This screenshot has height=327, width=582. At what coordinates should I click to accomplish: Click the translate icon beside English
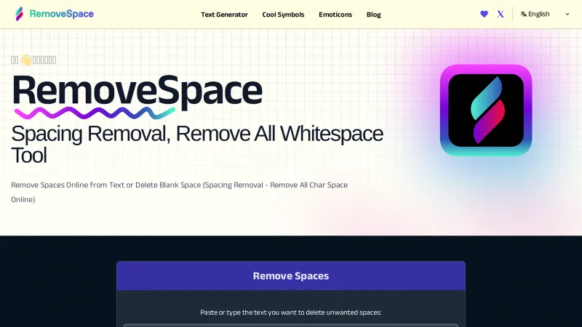(x=524, y=14)
